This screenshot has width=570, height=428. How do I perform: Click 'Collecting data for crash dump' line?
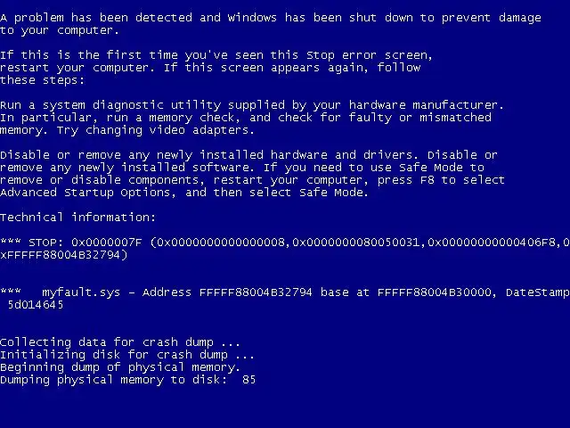coord(120,342)
